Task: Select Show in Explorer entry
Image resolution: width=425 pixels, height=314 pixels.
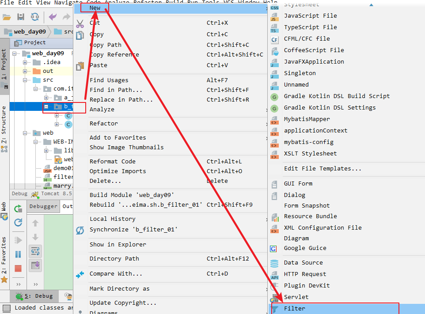Action: click(x=170, y=244)
